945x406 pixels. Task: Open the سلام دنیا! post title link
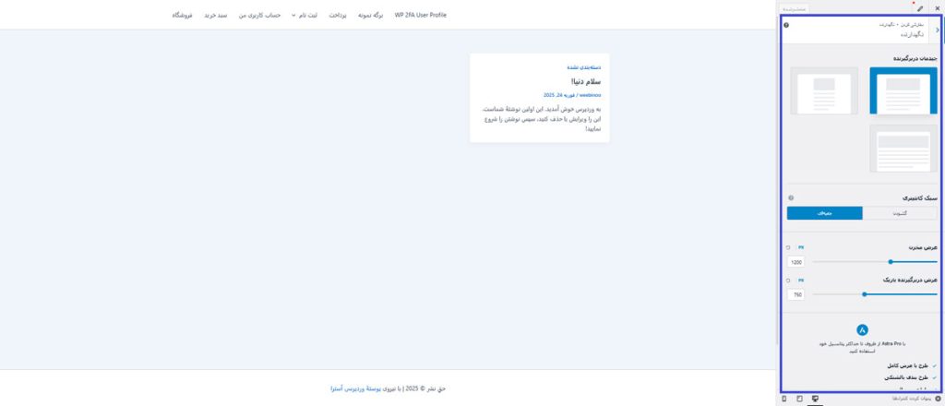[586, 81]
